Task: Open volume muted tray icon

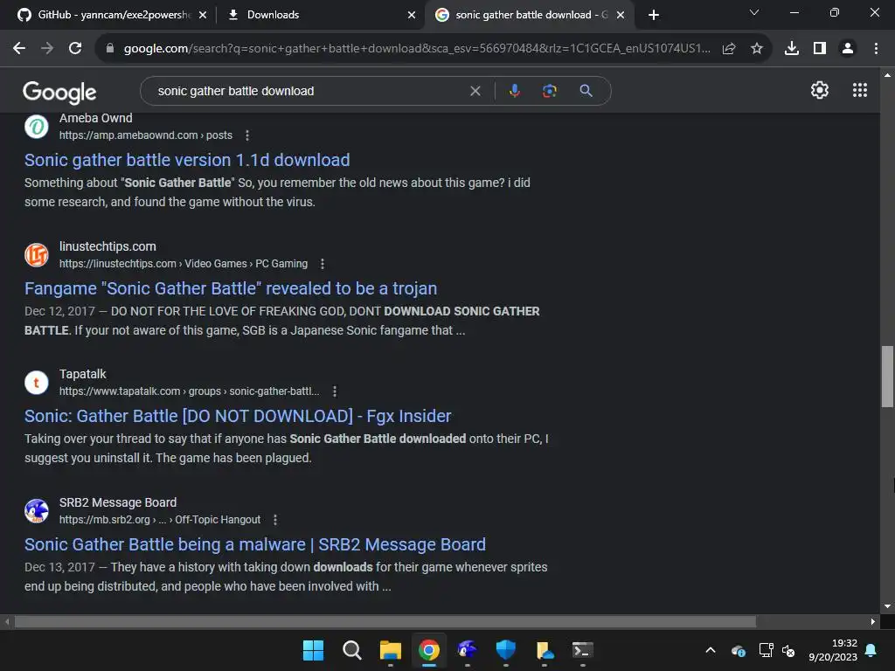Action: (x=788, y=650)
